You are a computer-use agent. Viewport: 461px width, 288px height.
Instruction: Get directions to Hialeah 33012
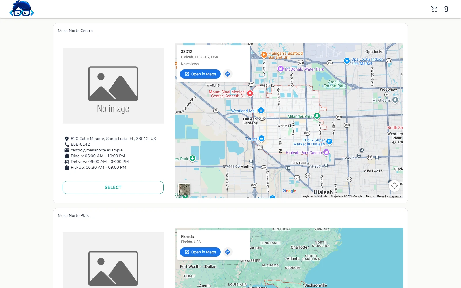[228, 74]
